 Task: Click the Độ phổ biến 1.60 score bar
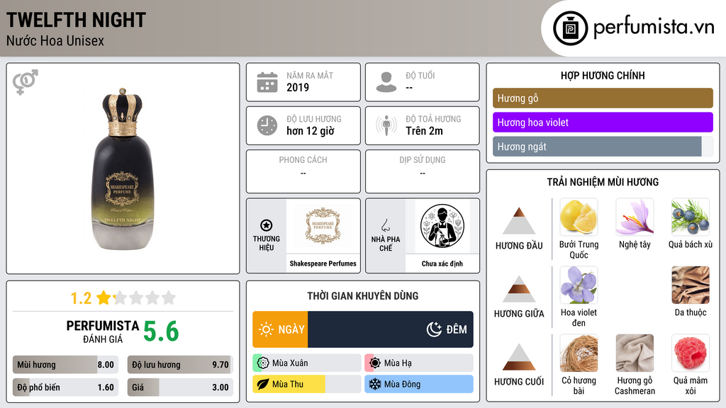click(x=65, y=387)
